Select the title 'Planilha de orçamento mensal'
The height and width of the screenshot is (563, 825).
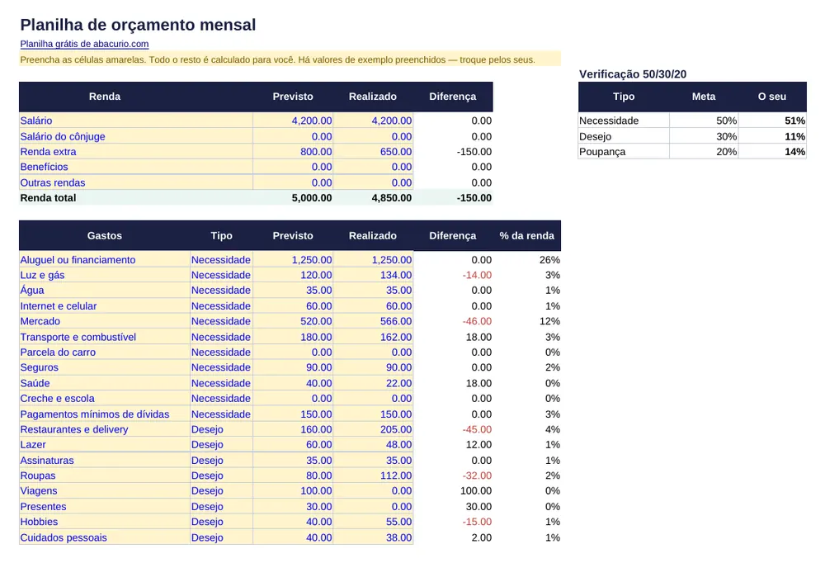[138, 25]
